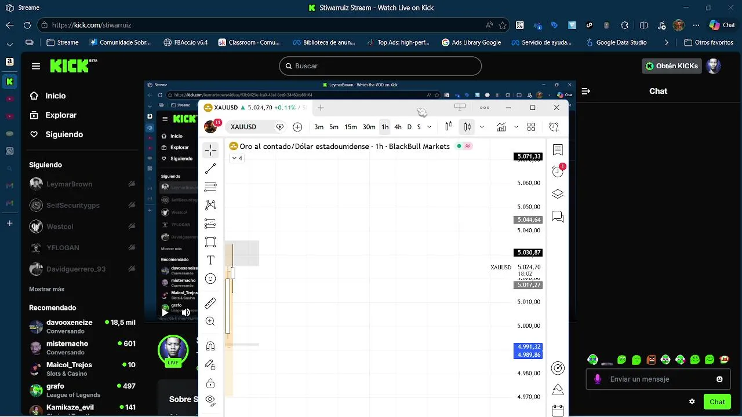This screenshot has height=417, width=742.
Task: Select the zoom in tool
Action: pyautogui.click(x=210, y=321)
